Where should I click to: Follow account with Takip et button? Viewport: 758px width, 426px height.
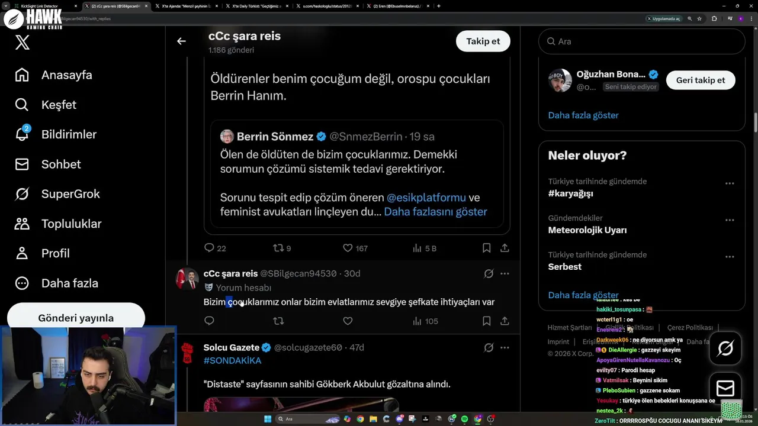483,41
